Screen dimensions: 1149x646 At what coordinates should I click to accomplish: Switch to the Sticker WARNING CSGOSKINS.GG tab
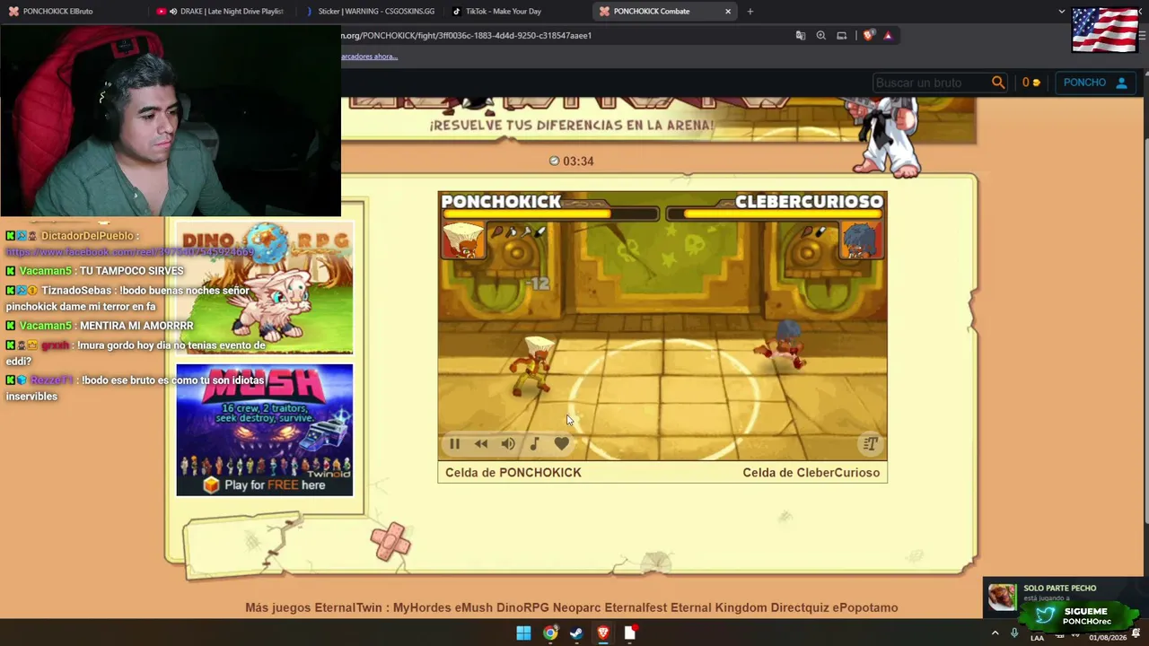point(370,11)
